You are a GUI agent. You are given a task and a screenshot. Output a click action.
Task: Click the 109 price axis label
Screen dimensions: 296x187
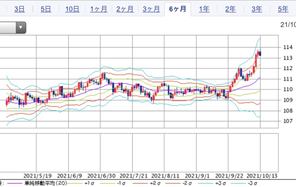coord(288,100)
